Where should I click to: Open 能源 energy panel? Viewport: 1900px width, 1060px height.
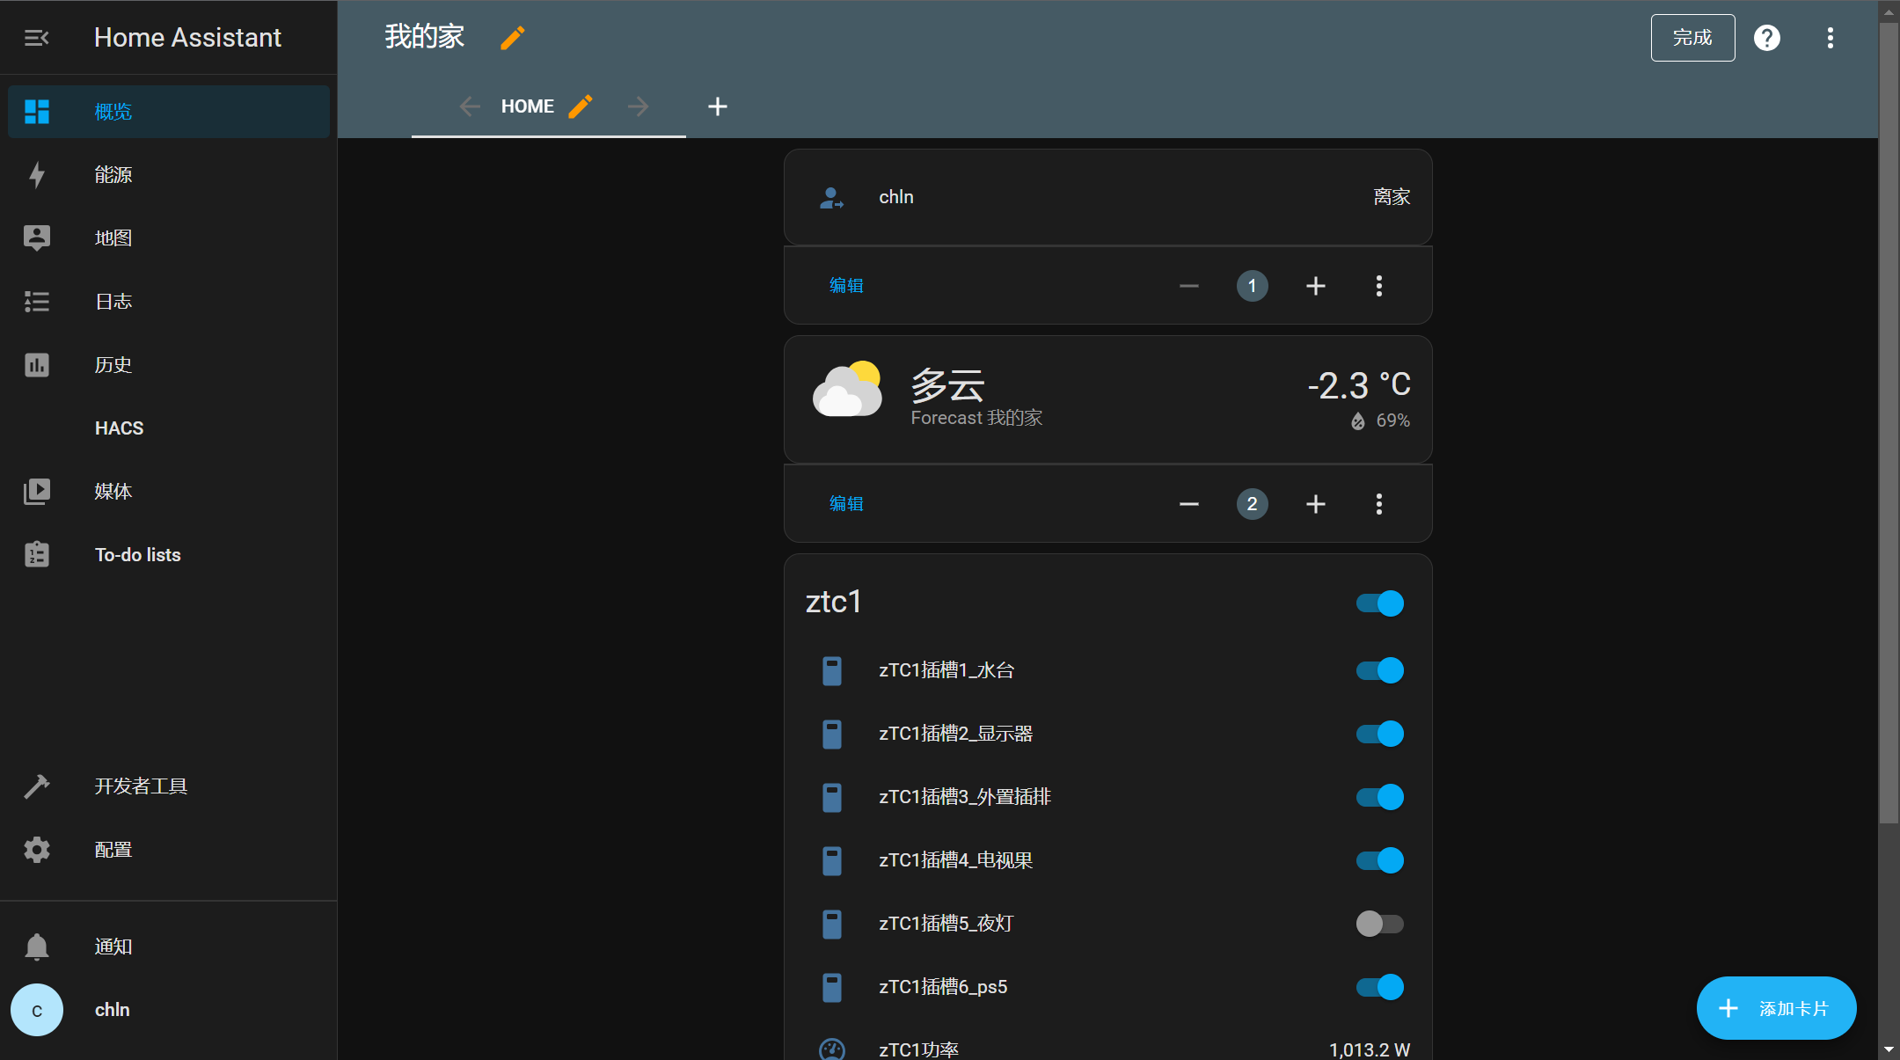(x=169, y=175)
